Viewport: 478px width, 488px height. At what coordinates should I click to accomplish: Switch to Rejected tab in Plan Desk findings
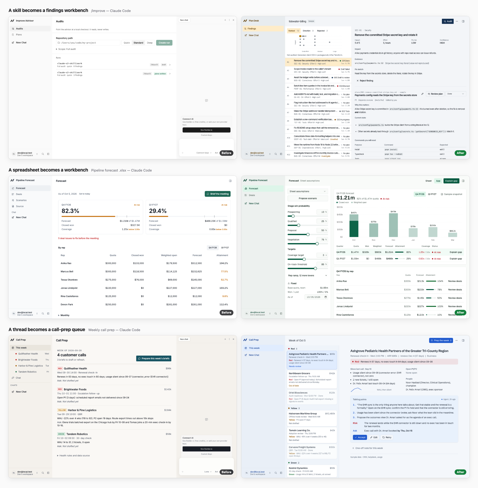tap(322, 31)
